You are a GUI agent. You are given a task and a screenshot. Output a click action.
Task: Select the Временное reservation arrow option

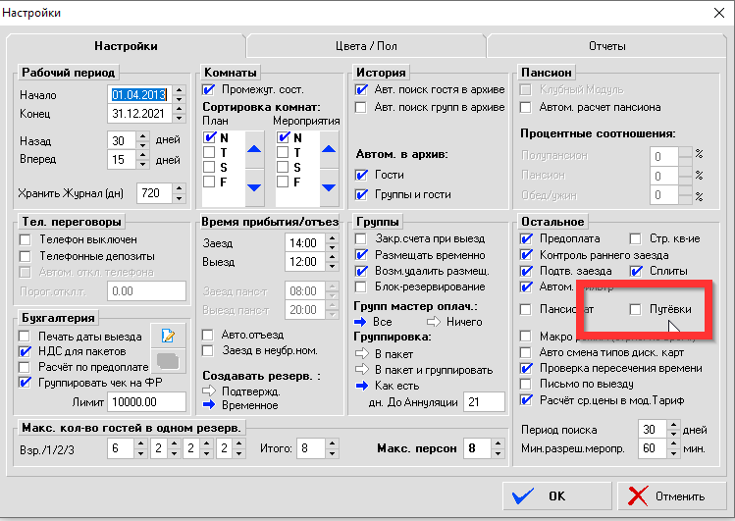[x=208, y=403]
